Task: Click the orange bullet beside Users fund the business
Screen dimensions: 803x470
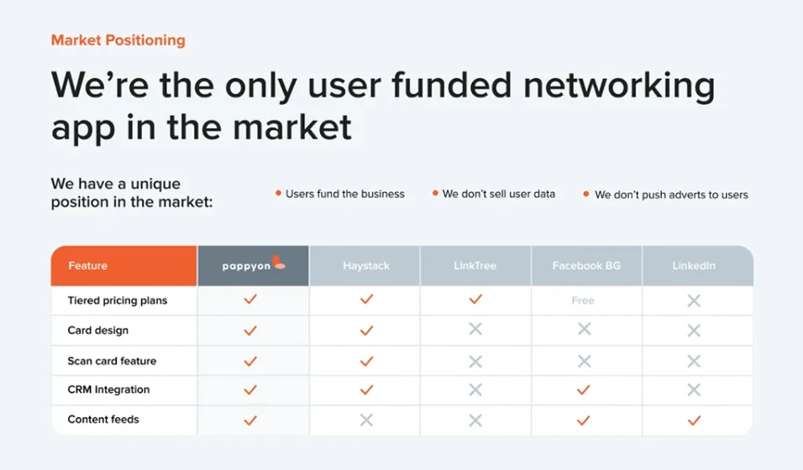Action: point(278,193)
